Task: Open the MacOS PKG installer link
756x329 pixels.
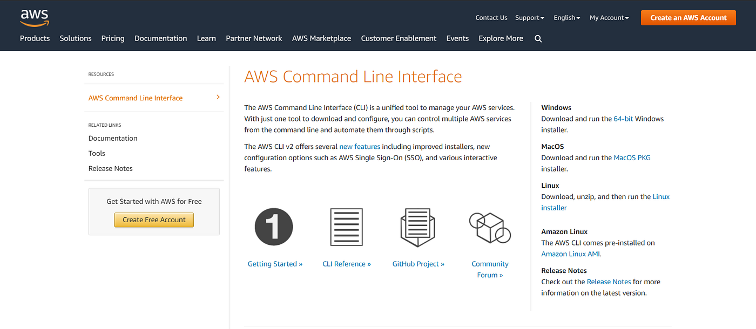Action: [632, 157]
